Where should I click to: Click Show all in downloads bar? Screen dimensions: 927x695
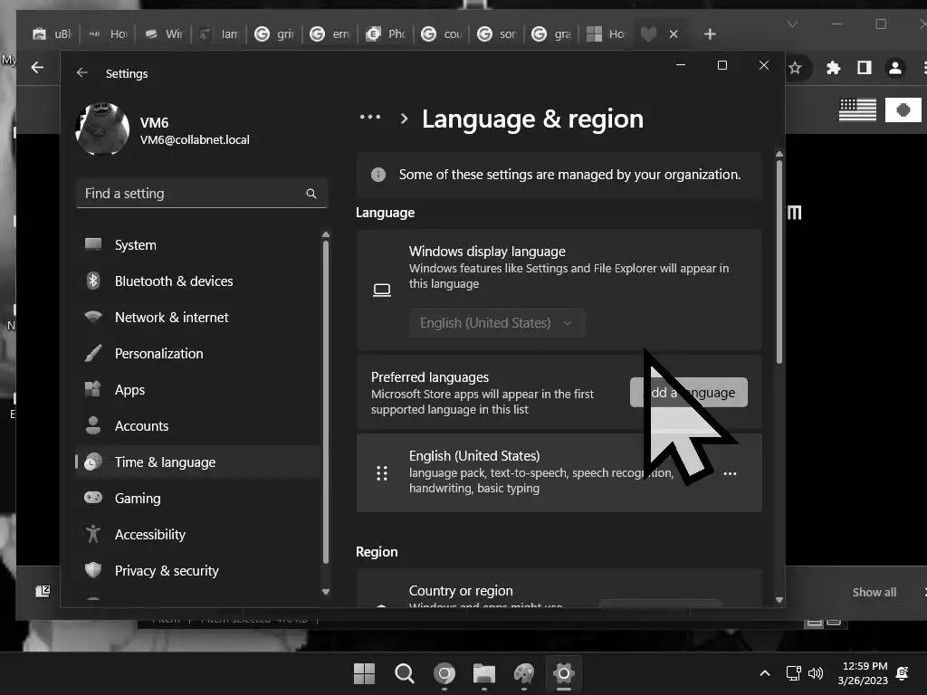(874, 592)
